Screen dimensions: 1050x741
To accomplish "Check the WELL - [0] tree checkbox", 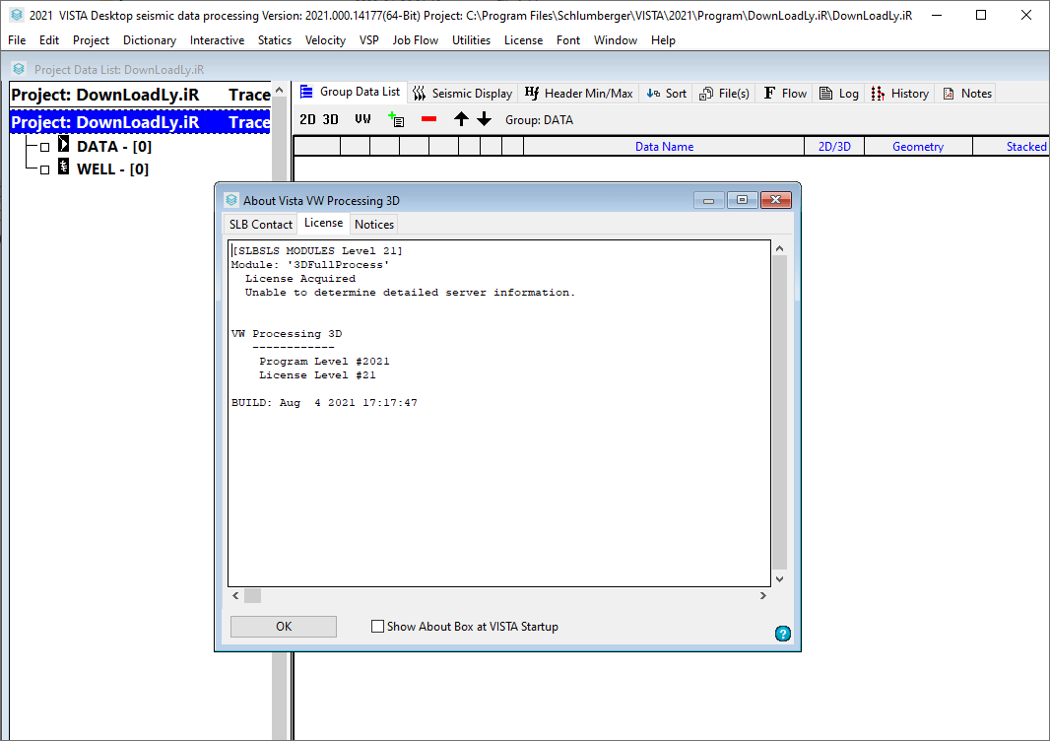I will pyautogui.click(x=45, y=169).
